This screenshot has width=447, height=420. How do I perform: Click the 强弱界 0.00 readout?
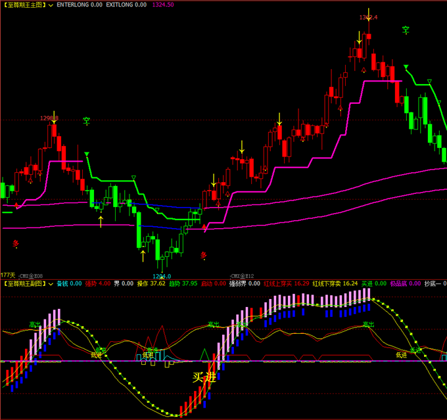pos(245,284)
